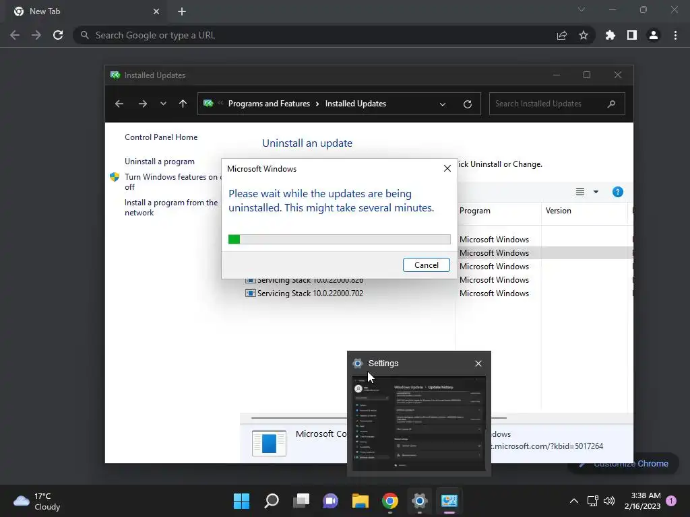Switch to Settings on taskbar
The image size is (690, 517).
[x=419, y=501]
